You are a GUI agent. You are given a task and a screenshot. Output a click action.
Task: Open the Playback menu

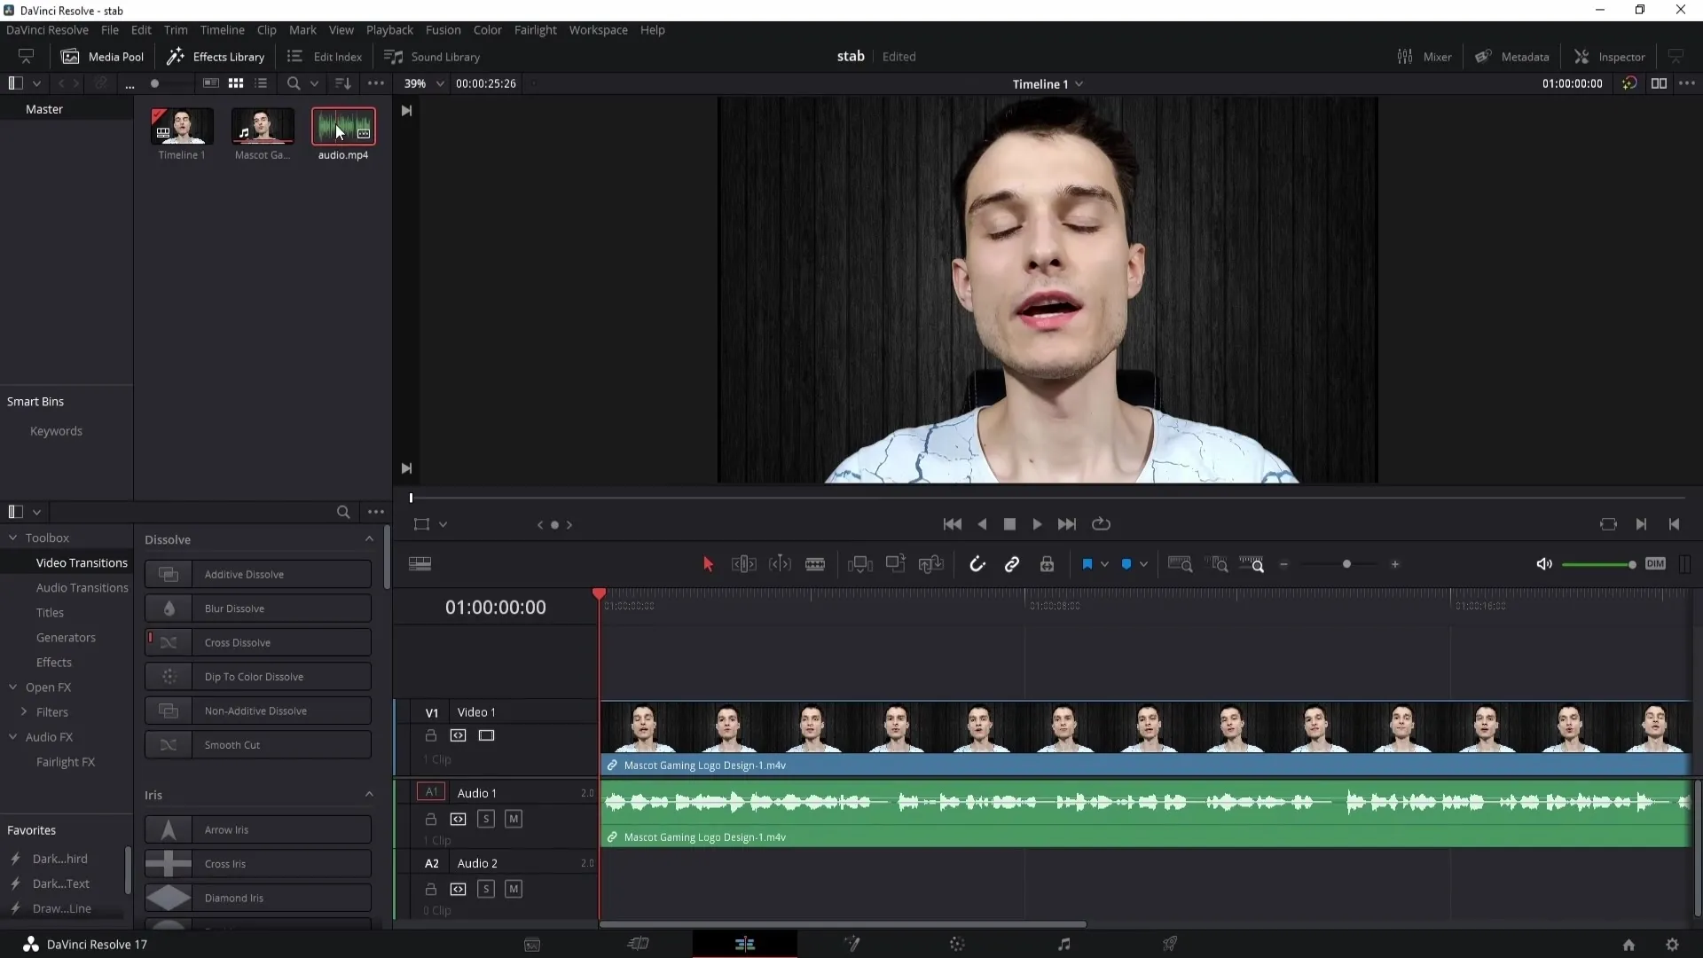coord(389,29)
